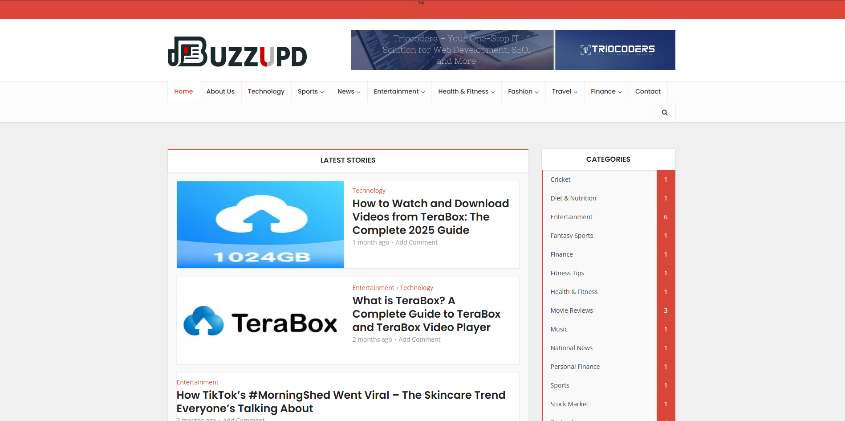Image resolution: width=845 pixels, height=421 pixels.
Task: Open the Technology menu item
Action: click(266, 91)
